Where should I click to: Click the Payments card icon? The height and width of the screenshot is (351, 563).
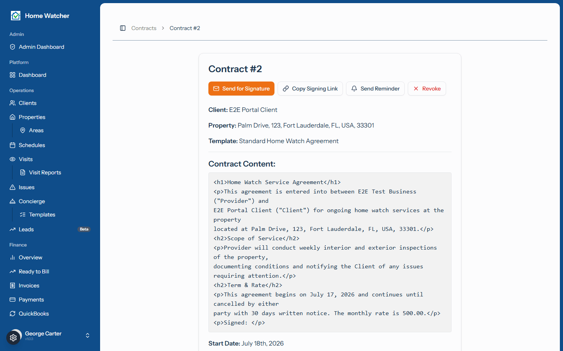coord(13,300)
